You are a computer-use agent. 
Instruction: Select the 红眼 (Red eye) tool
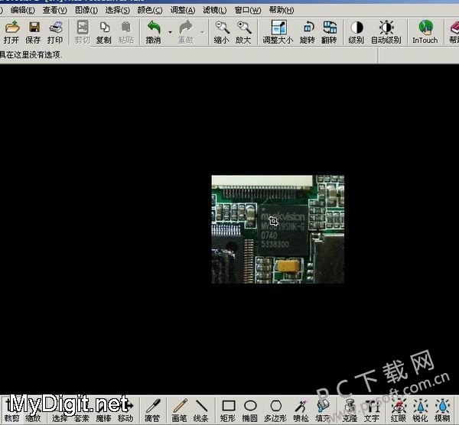click(399, 406)
